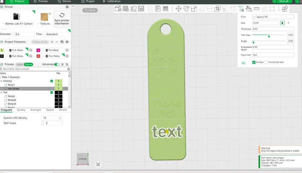Select the Move tool arrows icon
The height and width of the screenshot is (173, 302).
point(178,9)
